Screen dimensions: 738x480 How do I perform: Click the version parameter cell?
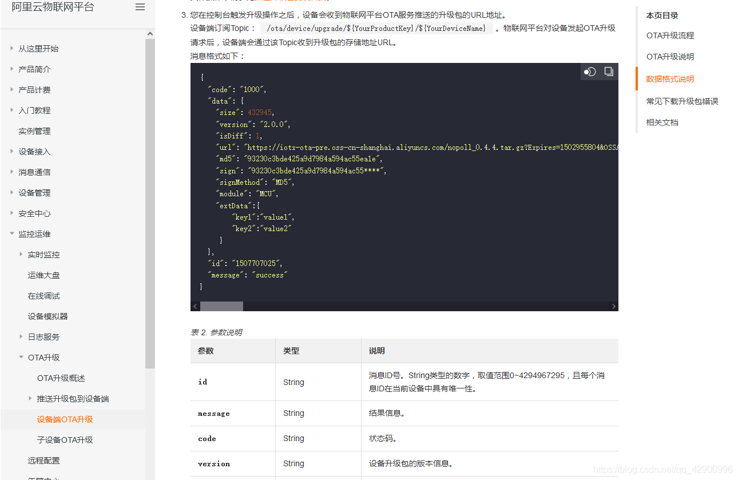(233, 463)
